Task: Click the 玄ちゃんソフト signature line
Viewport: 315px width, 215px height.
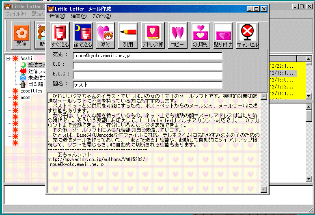Action: tap(74, 155)
